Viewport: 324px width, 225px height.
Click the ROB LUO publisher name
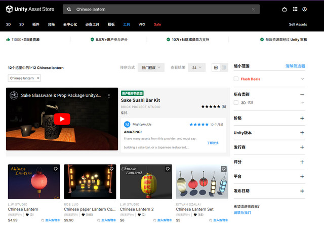(71, 204)
